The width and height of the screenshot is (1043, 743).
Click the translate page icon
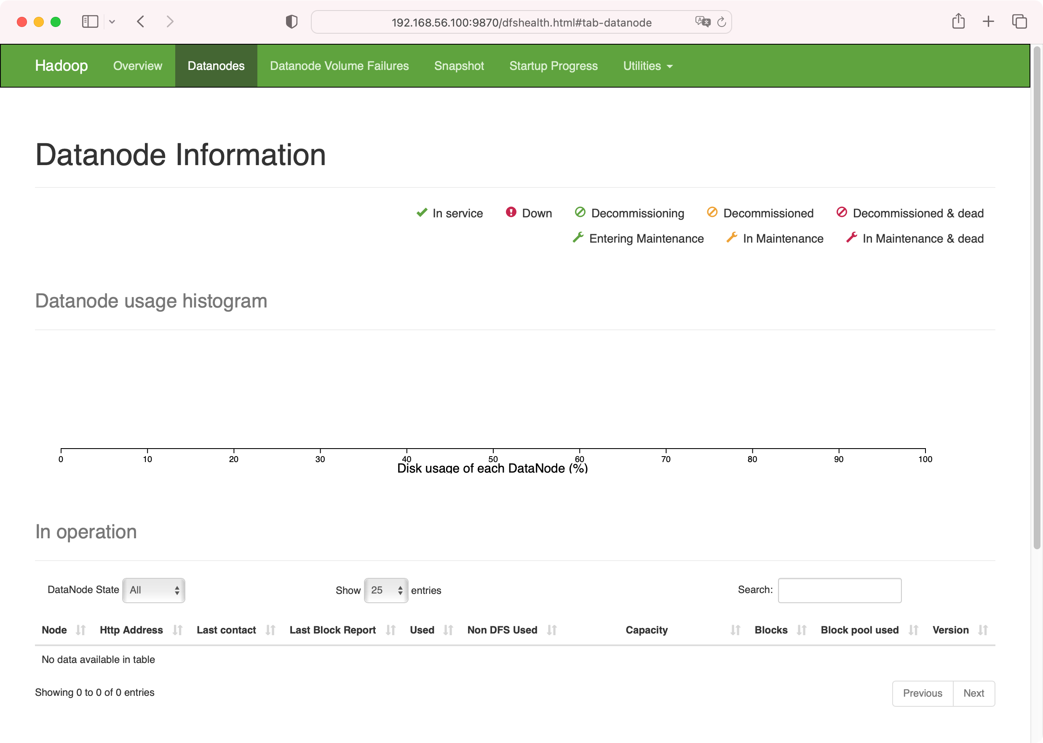point(702,22)
